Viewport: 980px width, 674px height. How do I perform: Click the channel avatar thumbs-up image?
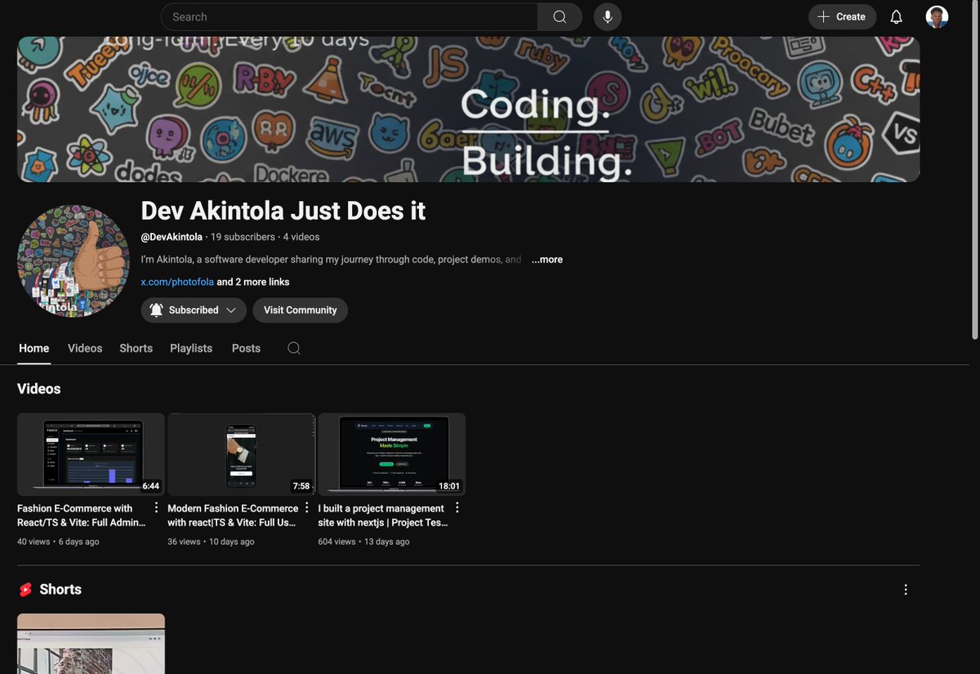[x=73, y=261]
